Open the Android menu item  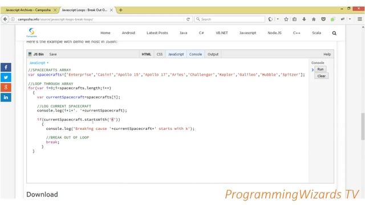(128, 33)
